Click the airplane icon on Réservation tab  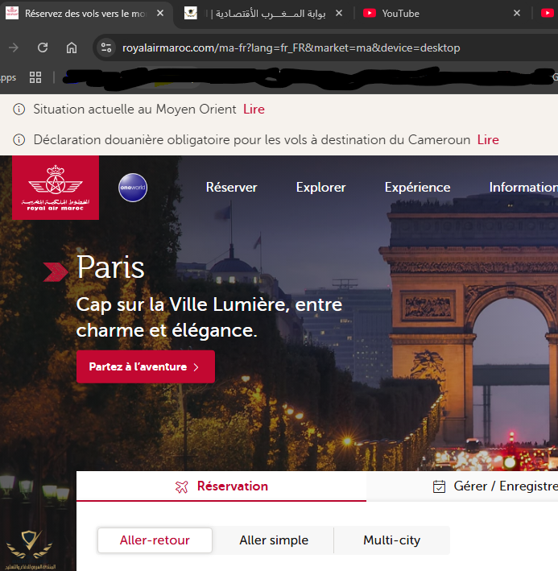[x=181, y=486]
